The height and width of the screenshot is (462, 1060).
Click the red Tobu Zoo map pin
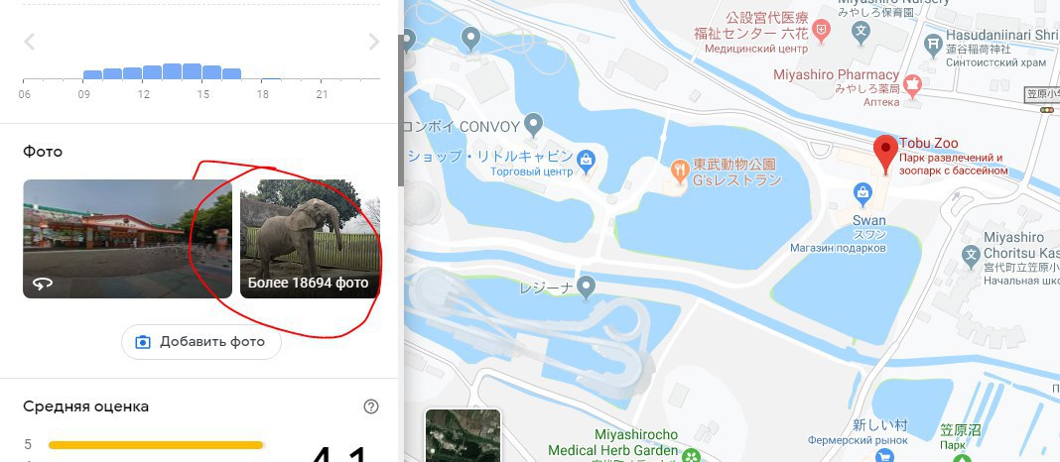click(885, 154)
